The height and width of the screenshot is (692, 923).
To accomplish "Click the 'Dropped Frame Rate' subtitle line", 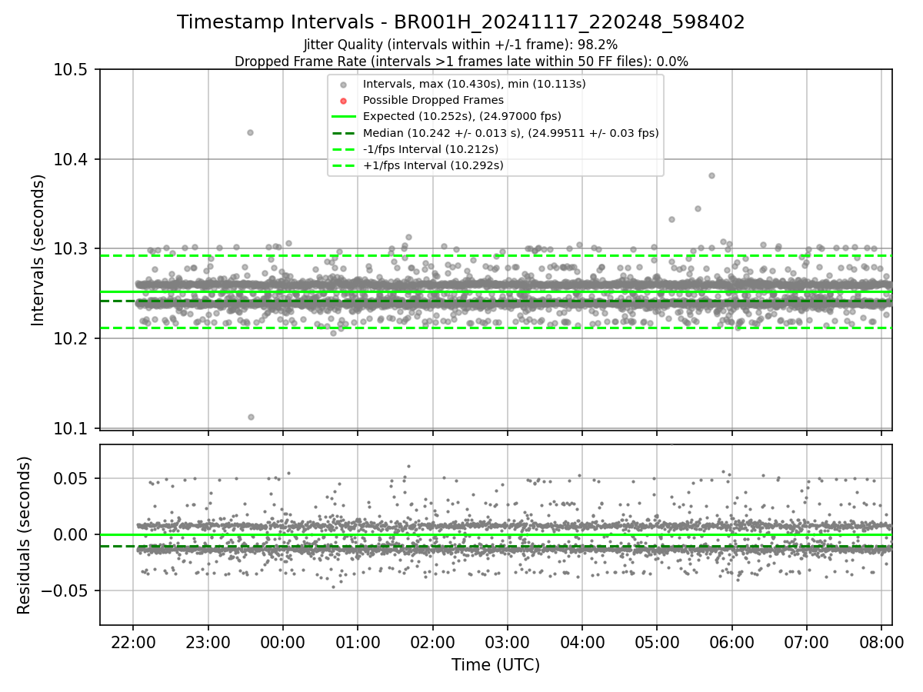I will (x=461, y=61).
